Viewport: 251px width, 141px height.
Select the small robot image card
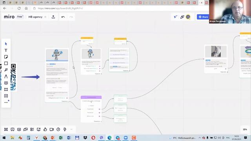91,54
